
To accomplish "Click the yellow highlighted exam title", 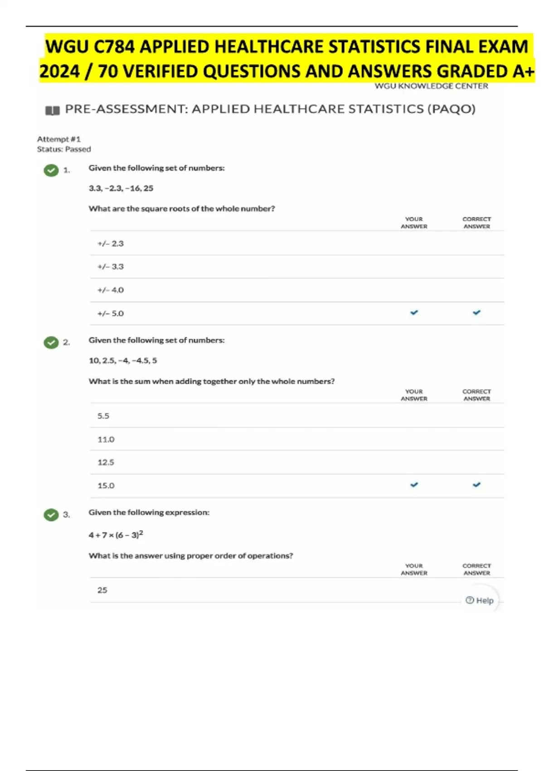I will point(287,59).
